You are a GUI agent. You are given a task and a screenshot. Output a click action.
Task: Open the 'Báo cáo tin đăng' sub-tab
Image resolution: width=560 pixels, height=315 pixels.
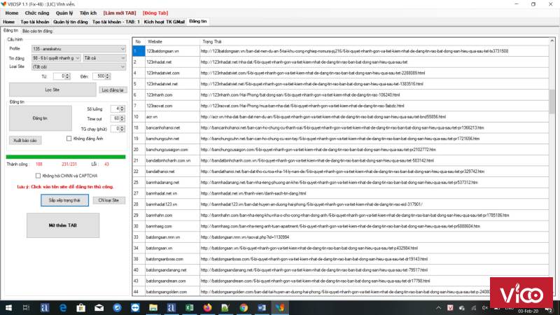pos(37,31)
